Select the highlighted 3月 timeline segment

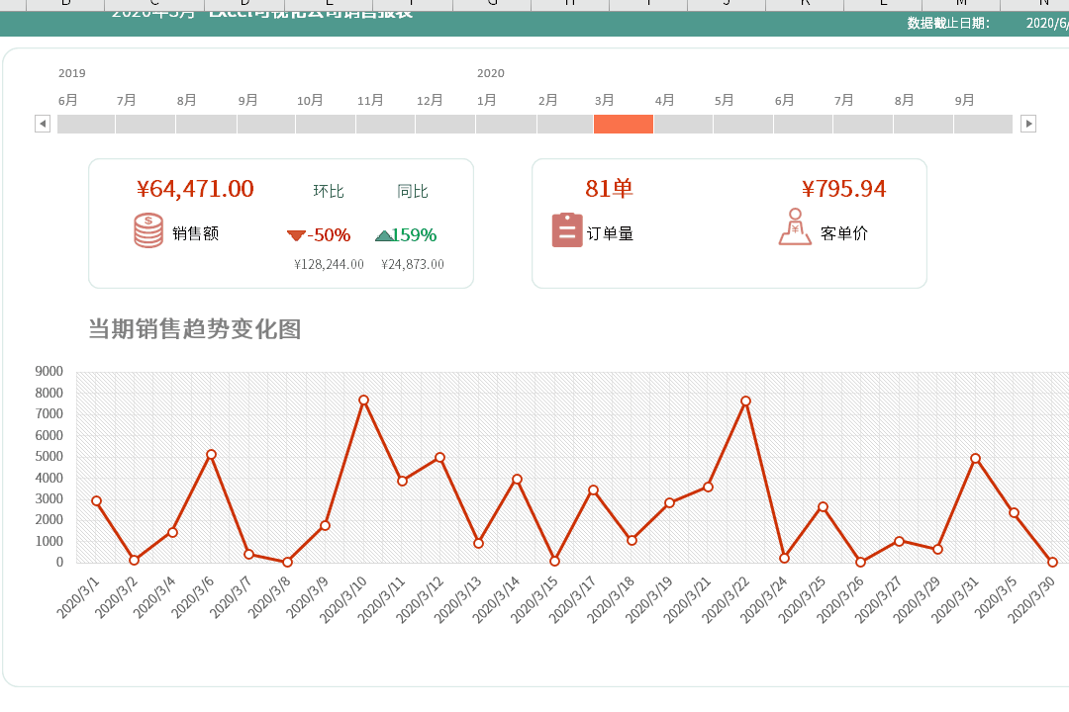click(624, 124)
